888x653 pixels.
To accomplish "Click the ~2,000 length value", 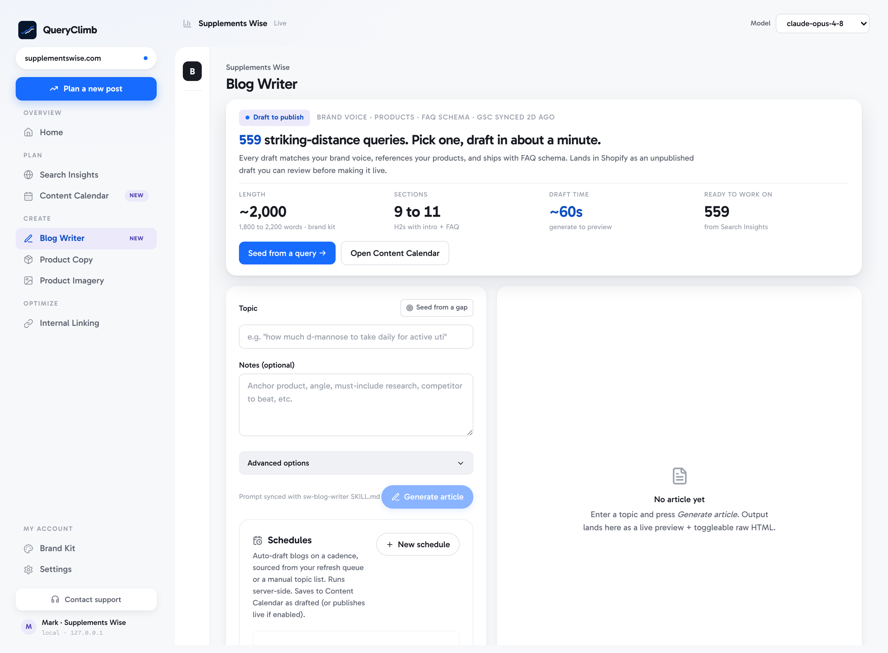I will click(x=263, y=212).
